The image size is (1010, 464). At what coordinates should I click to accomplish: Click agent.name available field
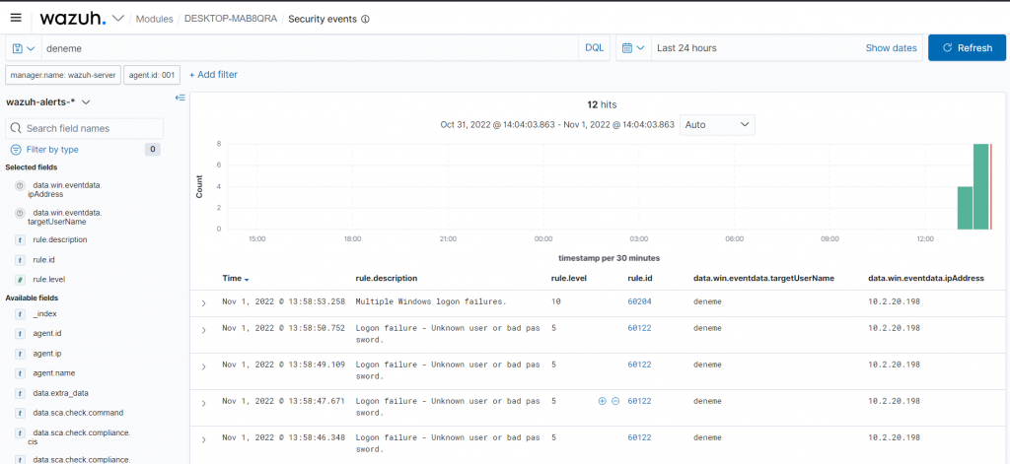coord(53,372)
